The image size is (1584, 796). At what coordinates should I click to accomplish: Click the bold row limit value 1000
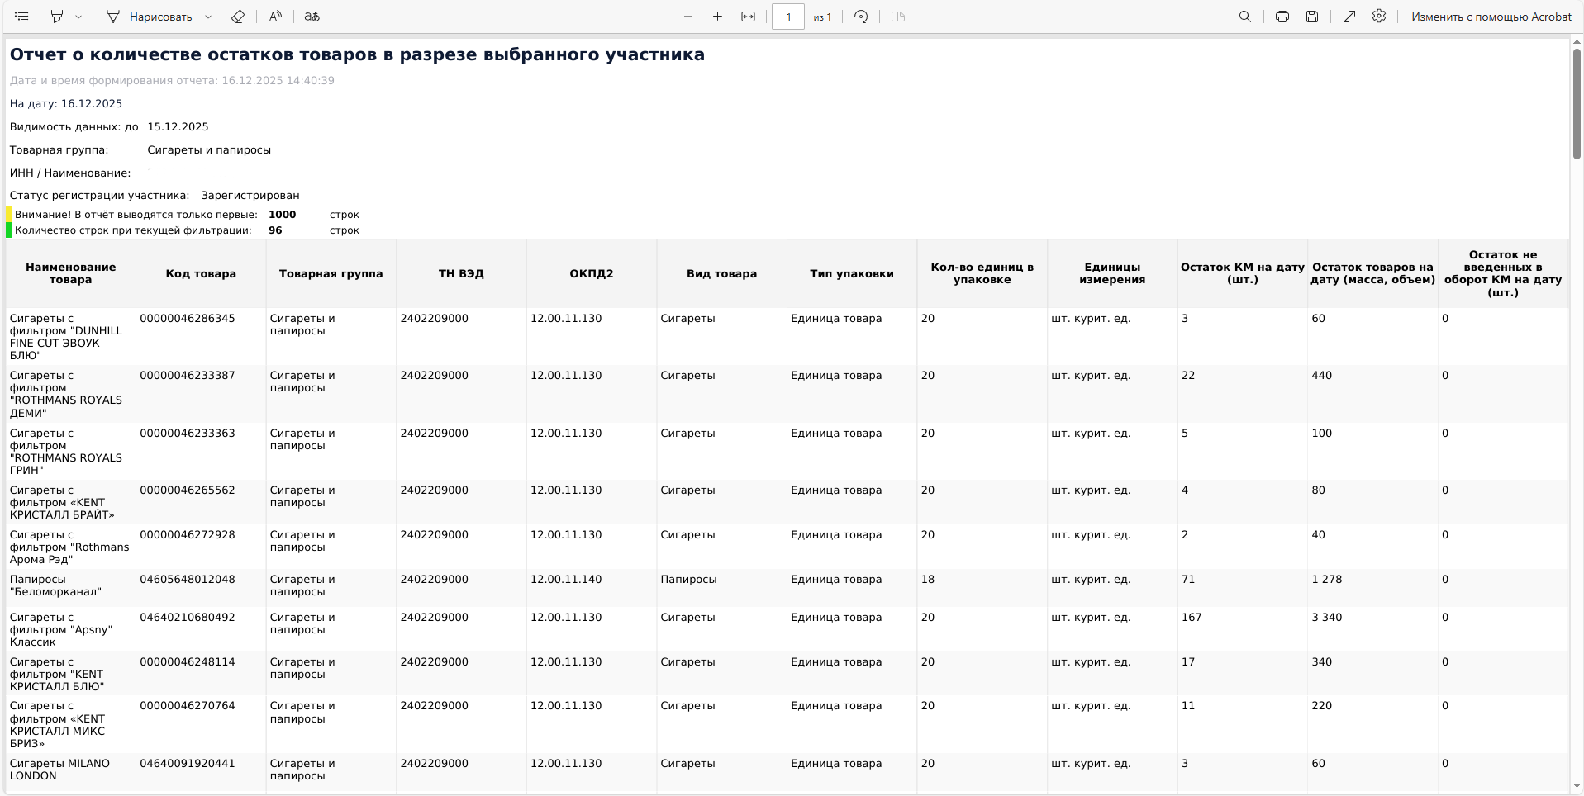click(x=282, y=215)
